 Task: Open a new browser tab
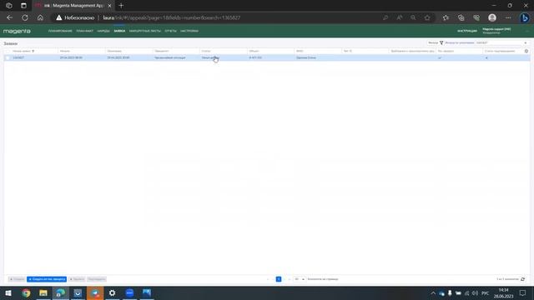point(121,6)
